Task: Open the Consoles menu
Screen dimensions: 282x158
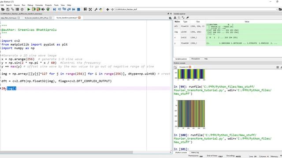Action: coord(39,5)
